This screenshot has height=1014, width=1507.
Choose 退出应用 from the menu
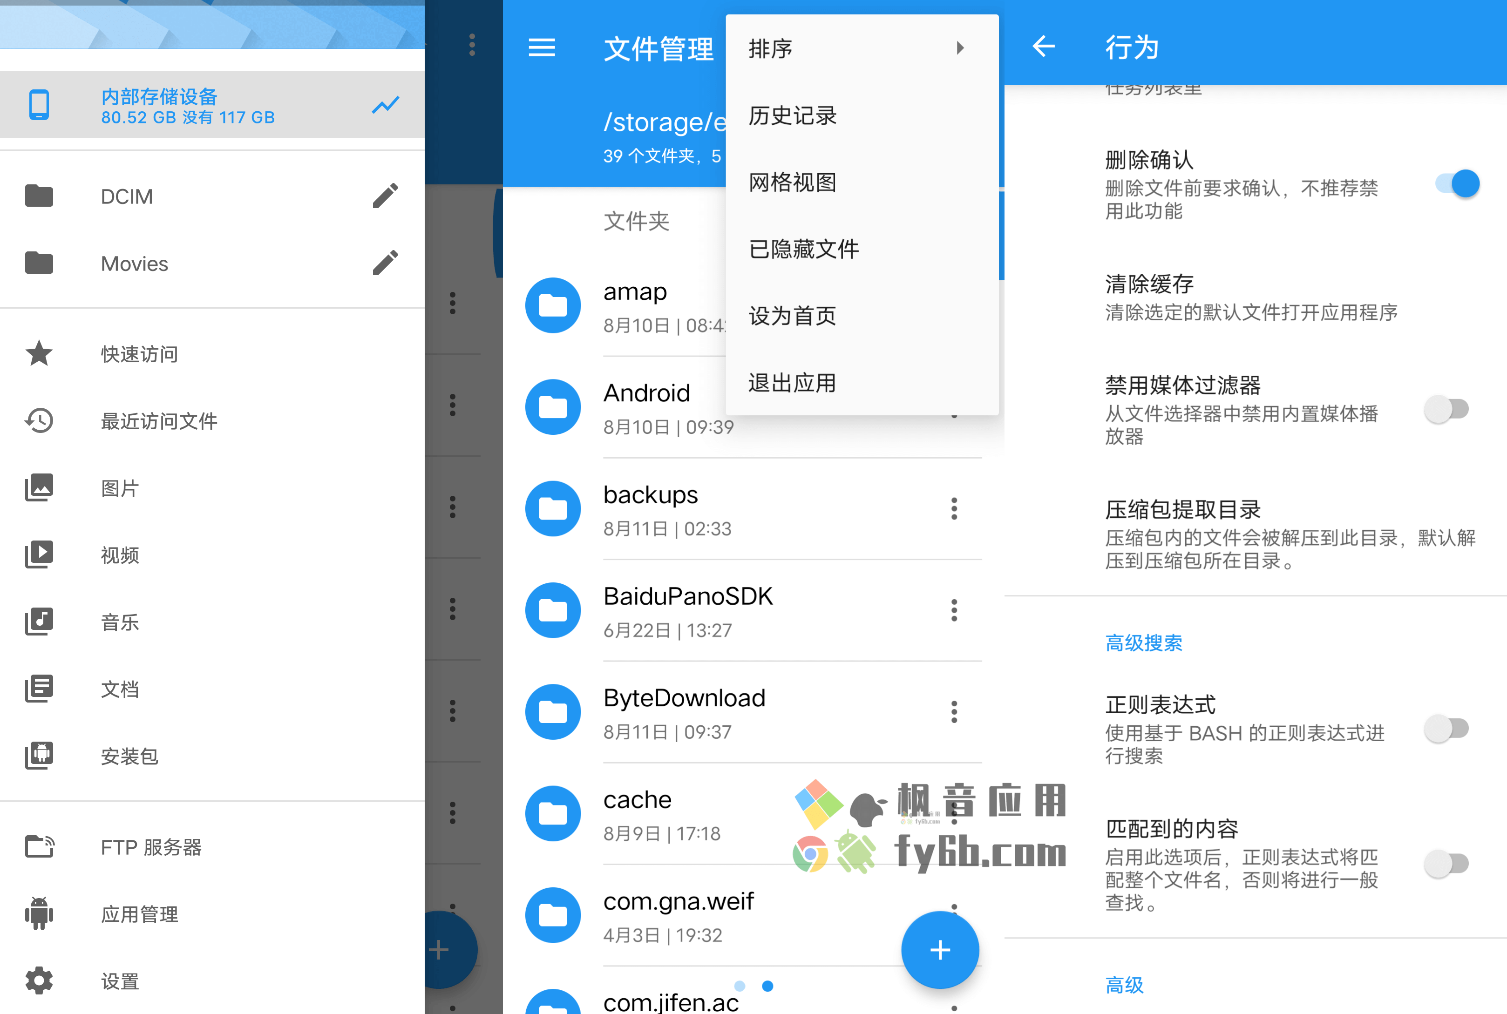(x=862, y=383)
